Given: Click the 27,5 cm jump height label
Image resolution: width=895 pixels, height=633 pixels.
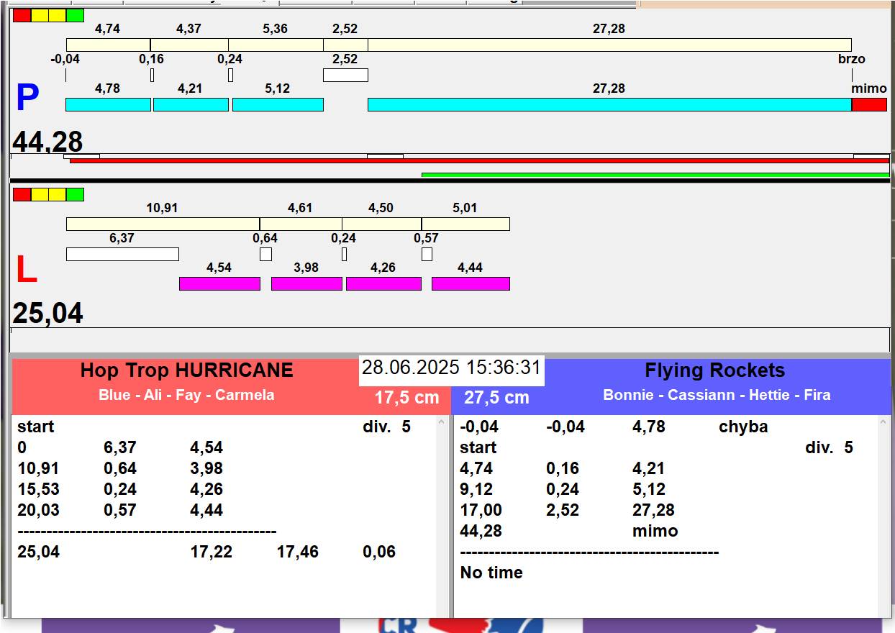Looking at the screenshot, I should 496,398.
